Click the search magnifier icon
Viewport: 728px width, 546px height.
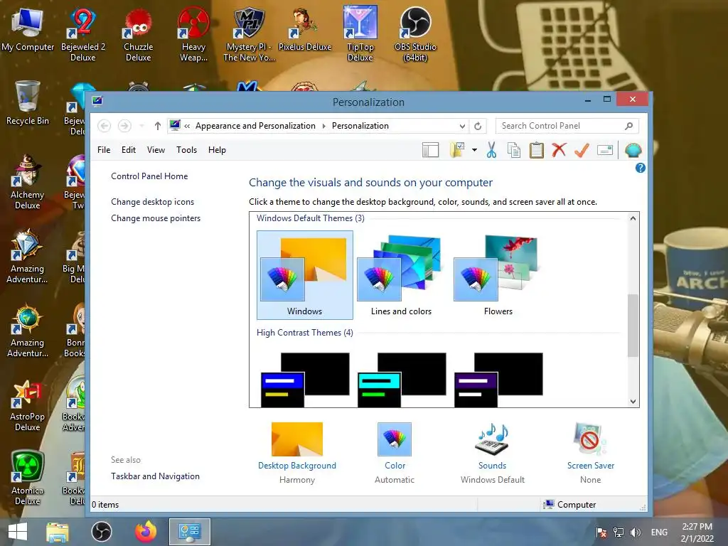click(x=628, y=126)
